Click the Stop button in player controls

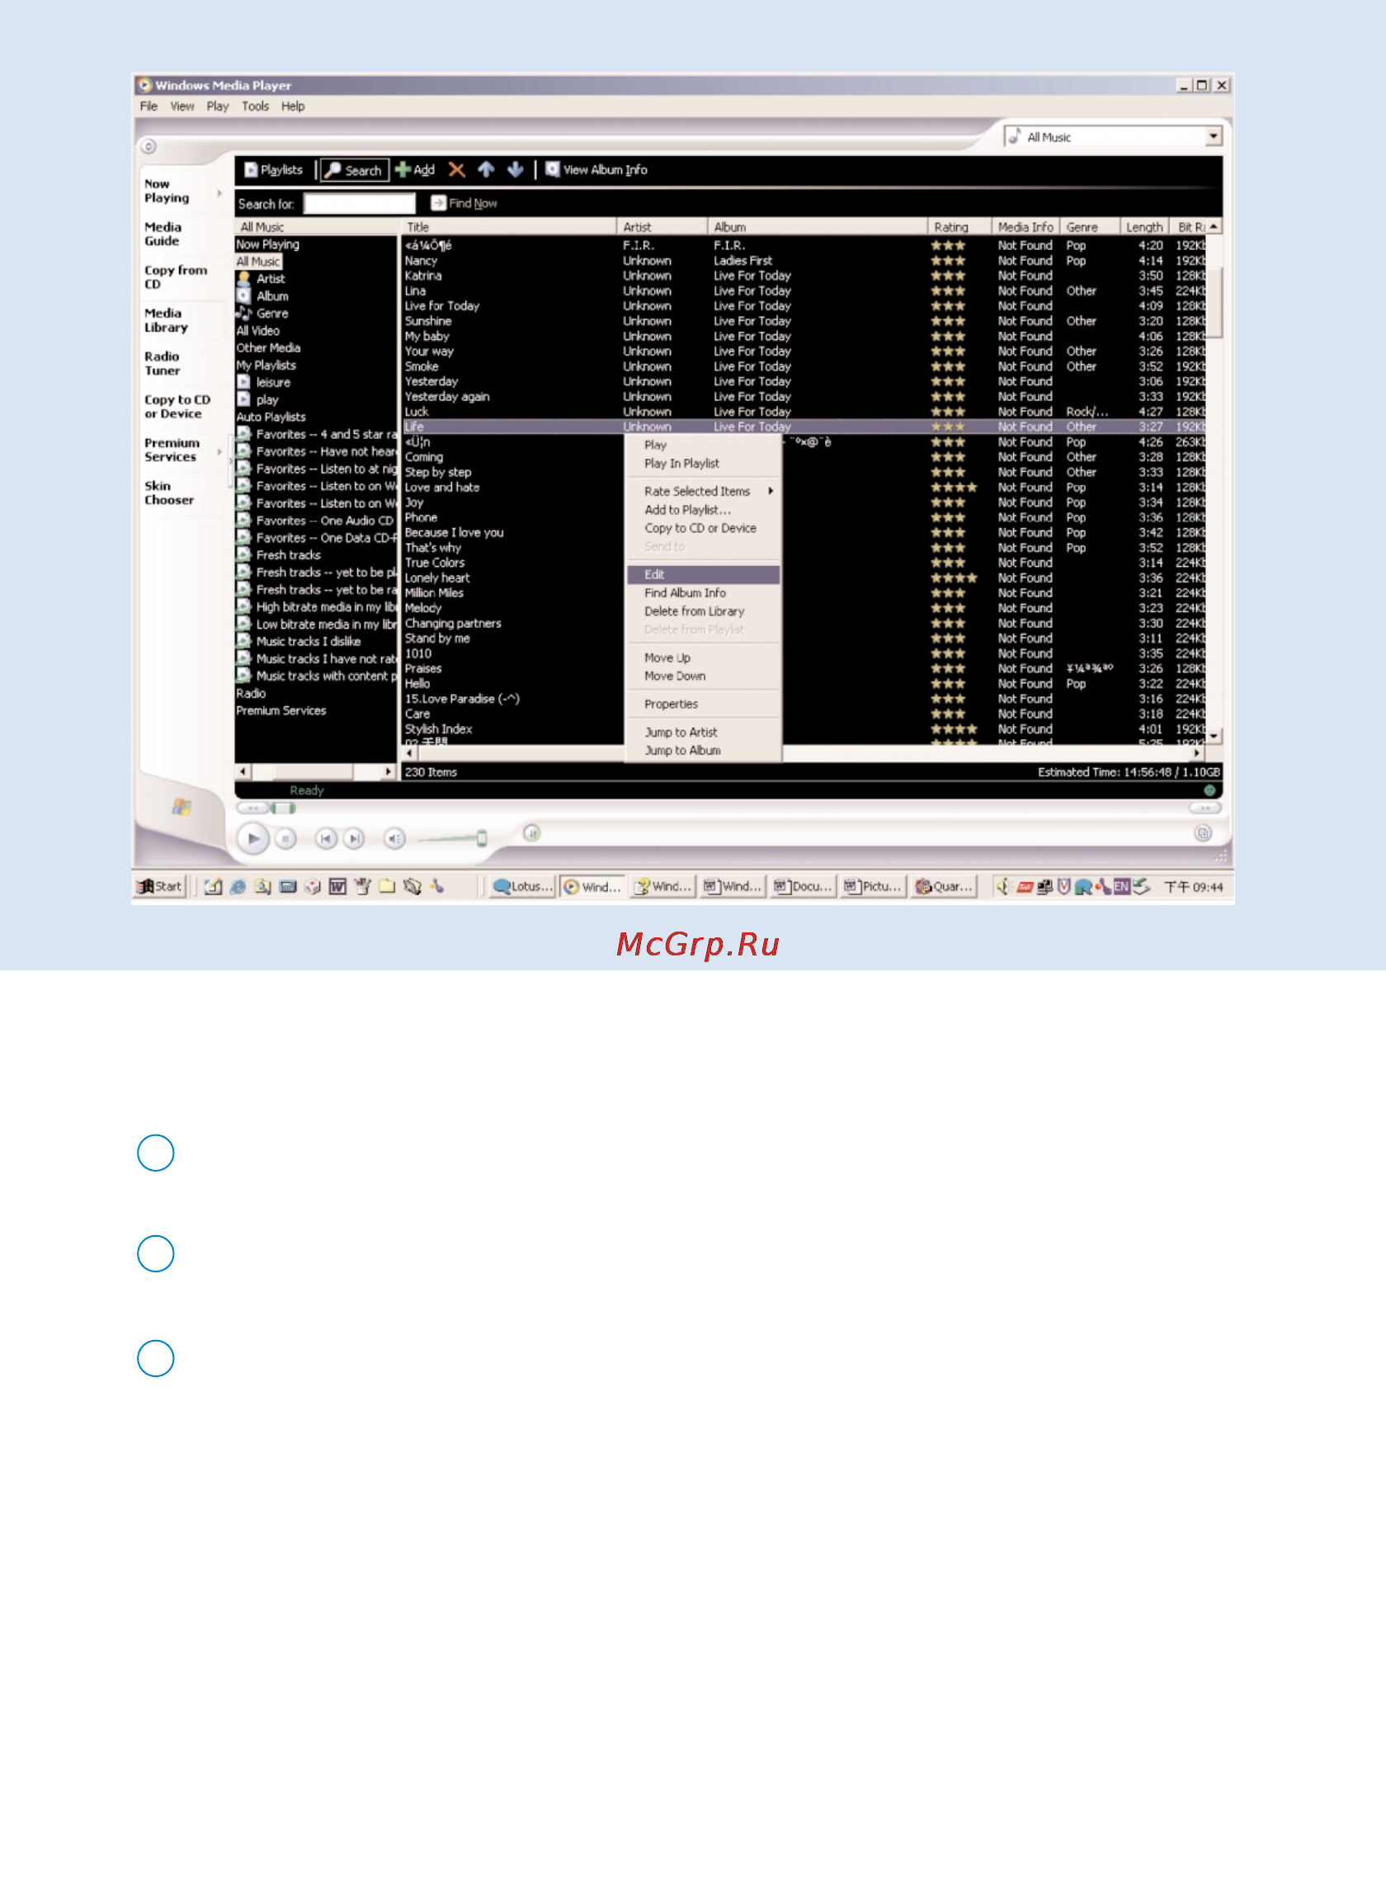[x=286, y=838]
